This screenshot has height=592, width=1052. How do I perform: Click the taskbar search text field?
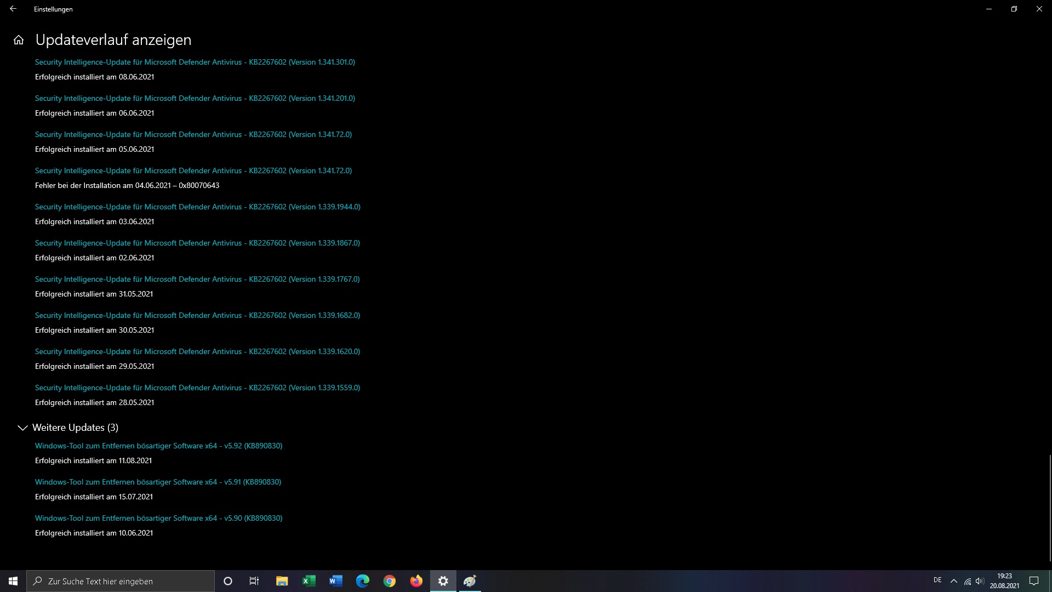click(126, 581)
